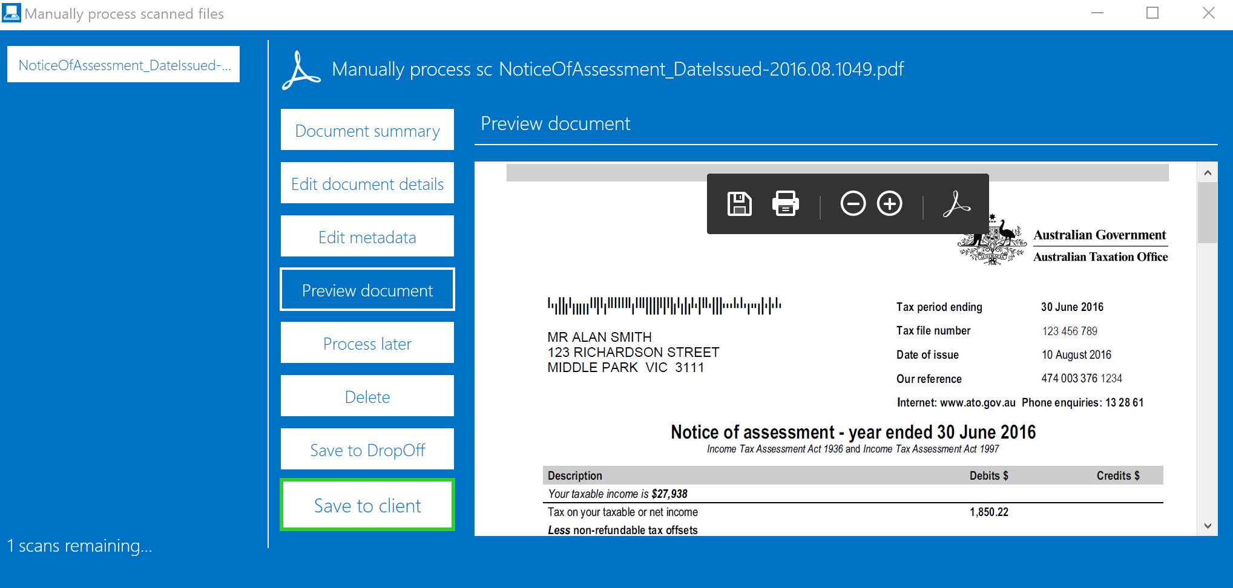Open the Edit metadata panel
1233x588 pixels.
tap(367, 236)
